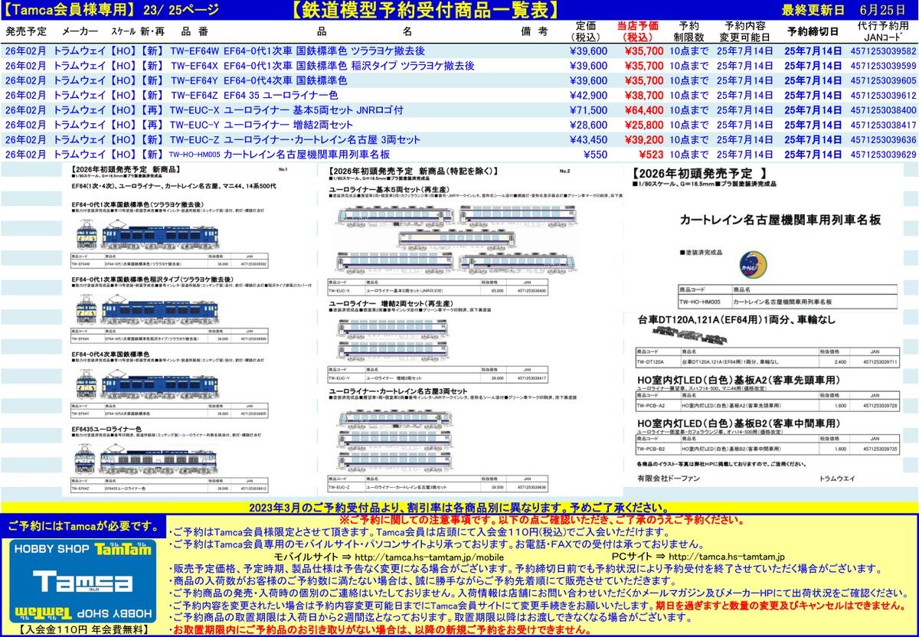Image resolution: width=919 pixels, height=637 pixels.
Task: Click JAN code 4571253038400
Action: 883,110
